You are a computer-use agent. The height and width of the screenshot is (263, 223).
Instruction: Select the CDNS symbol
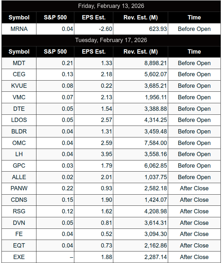19,200
